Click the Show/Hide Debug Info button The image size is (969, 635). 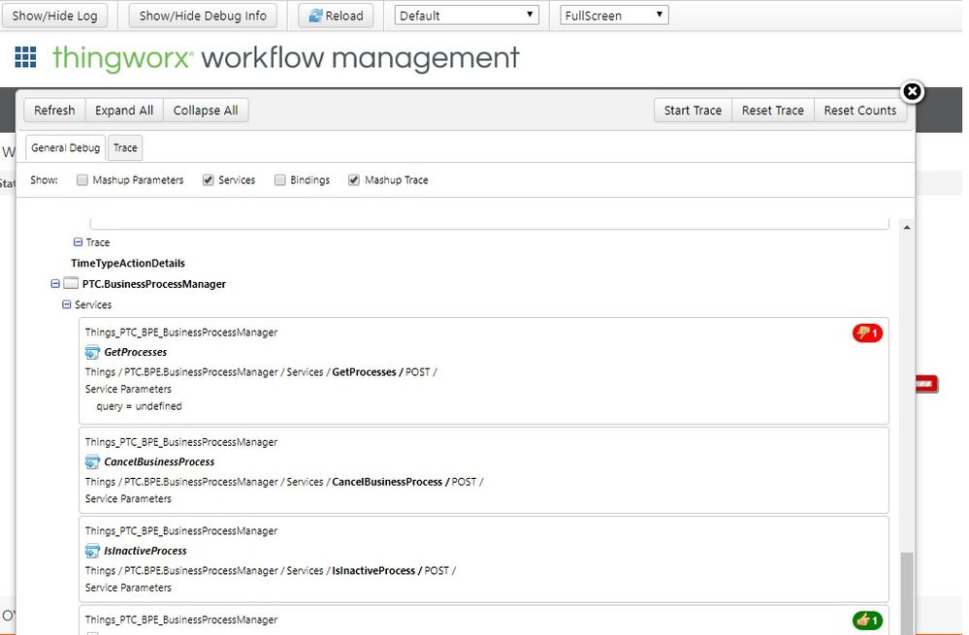click(203, 16)
